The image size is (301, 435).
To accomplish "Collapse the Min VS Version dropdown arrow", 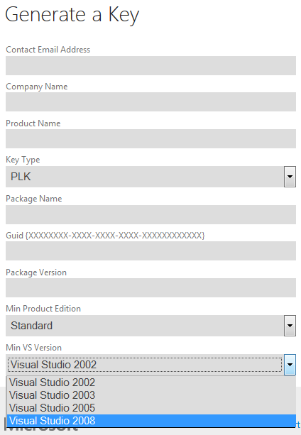I will click(x=290, y=365).
